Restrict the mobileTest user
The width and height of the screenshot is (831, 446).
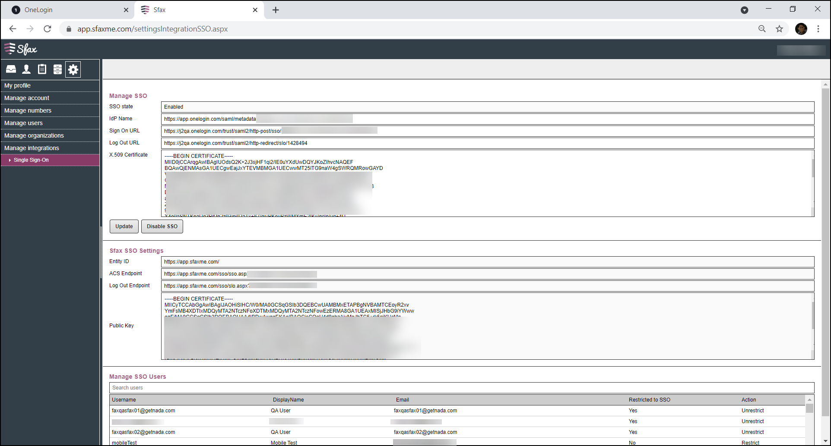click(x=750, y=443)
